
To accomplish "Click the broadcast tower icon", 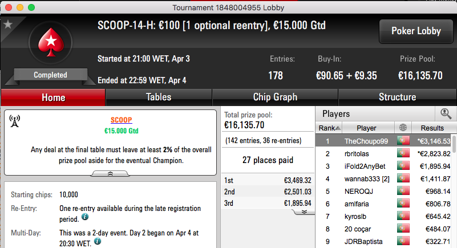I will [15, 121].
